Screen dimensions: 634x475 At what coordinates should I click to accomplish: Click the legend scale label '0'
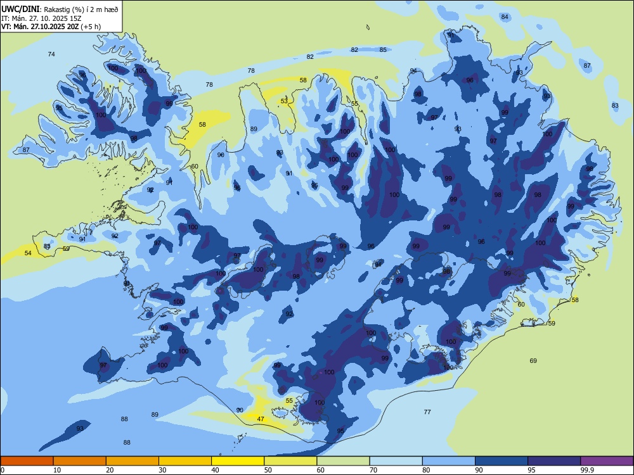(3, 470)
